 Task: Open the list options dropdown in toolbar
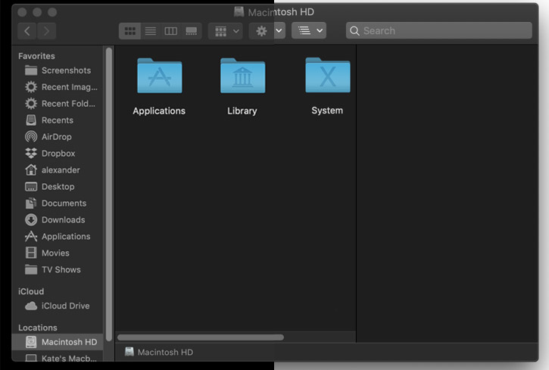tap(309, 31)
